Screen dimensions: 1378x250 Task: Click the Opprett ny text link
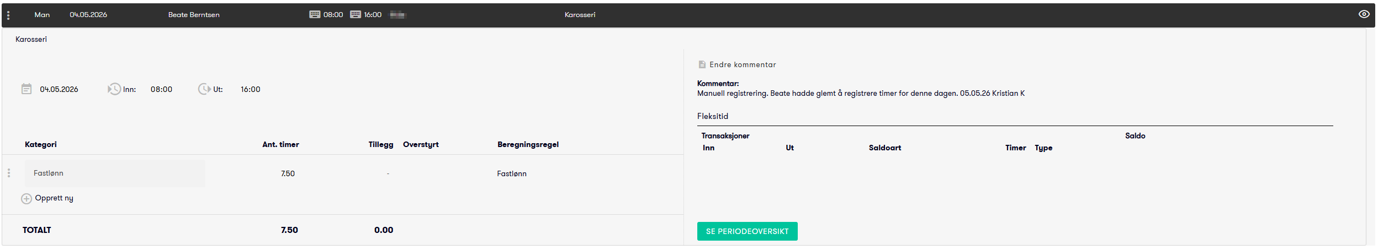tap(54, 198)
